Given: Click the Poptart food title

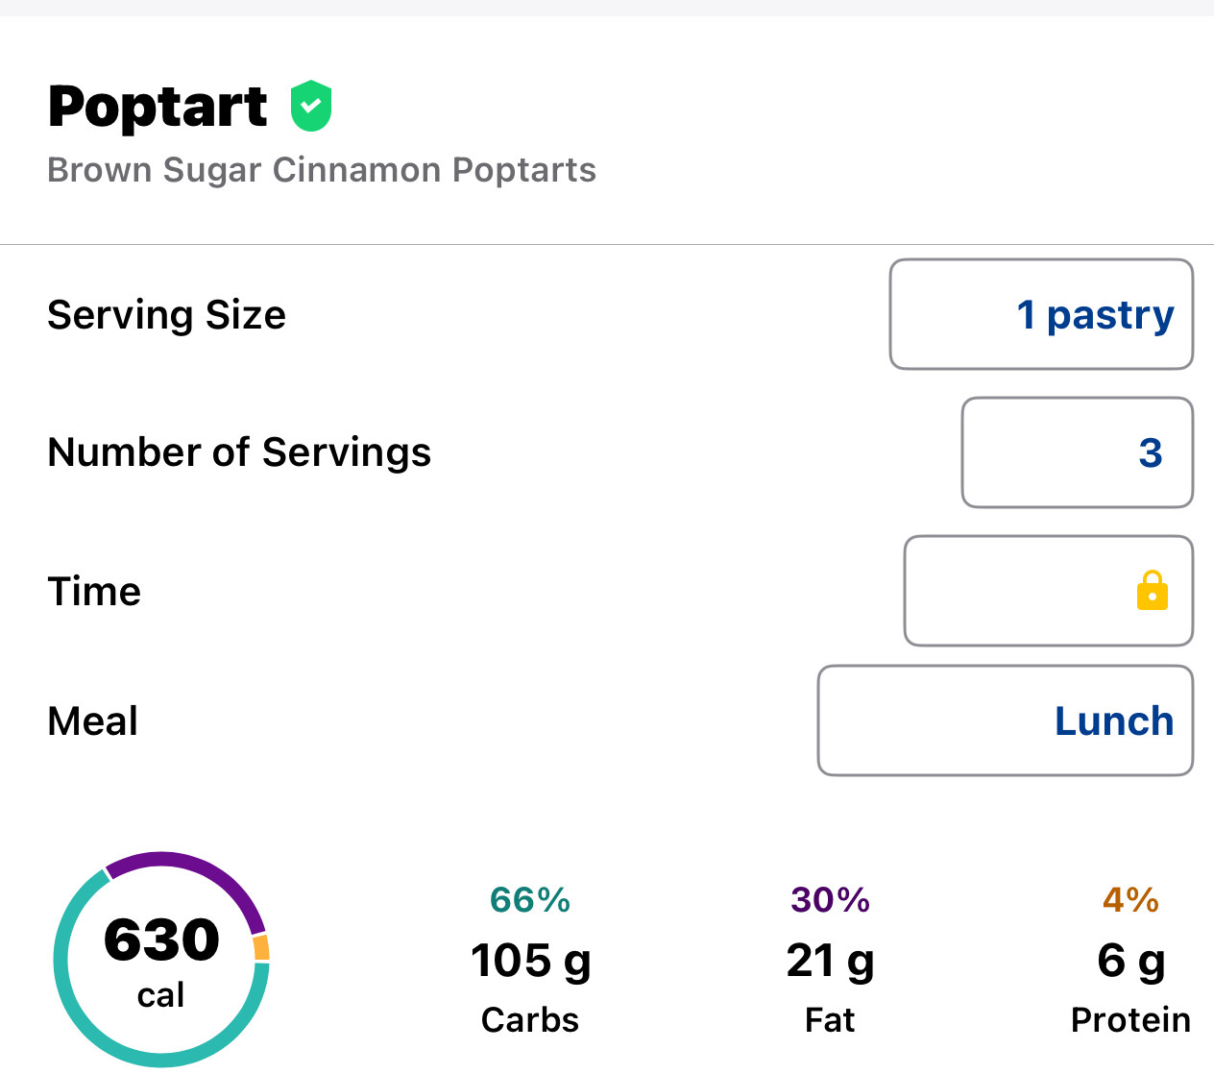Looking at the screenshot, I should pos(158,106).
